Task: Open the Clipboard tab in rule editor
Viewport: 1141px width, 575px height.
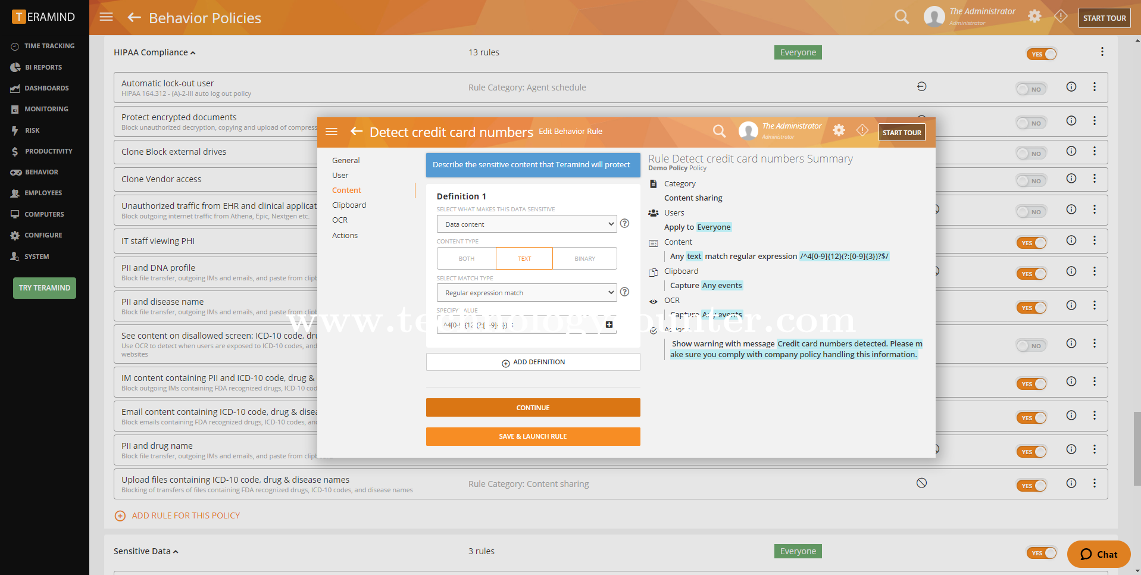Action: 349,205
